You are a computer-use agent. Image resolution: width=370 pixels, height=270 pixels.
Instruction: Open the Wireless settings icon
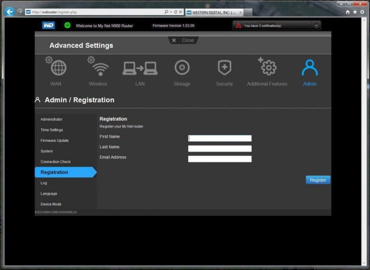[x=98, y=67]
